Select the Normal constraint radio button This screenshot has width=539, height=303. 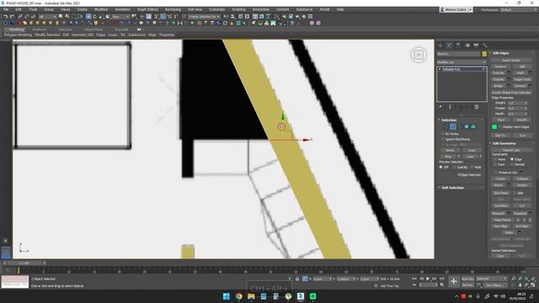512,165
